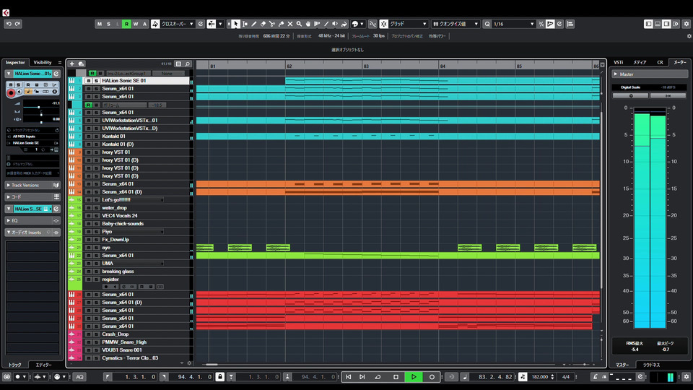Click the Undo arrow icon
Viewport: 693px width, 390px height.
coord(9,24)
